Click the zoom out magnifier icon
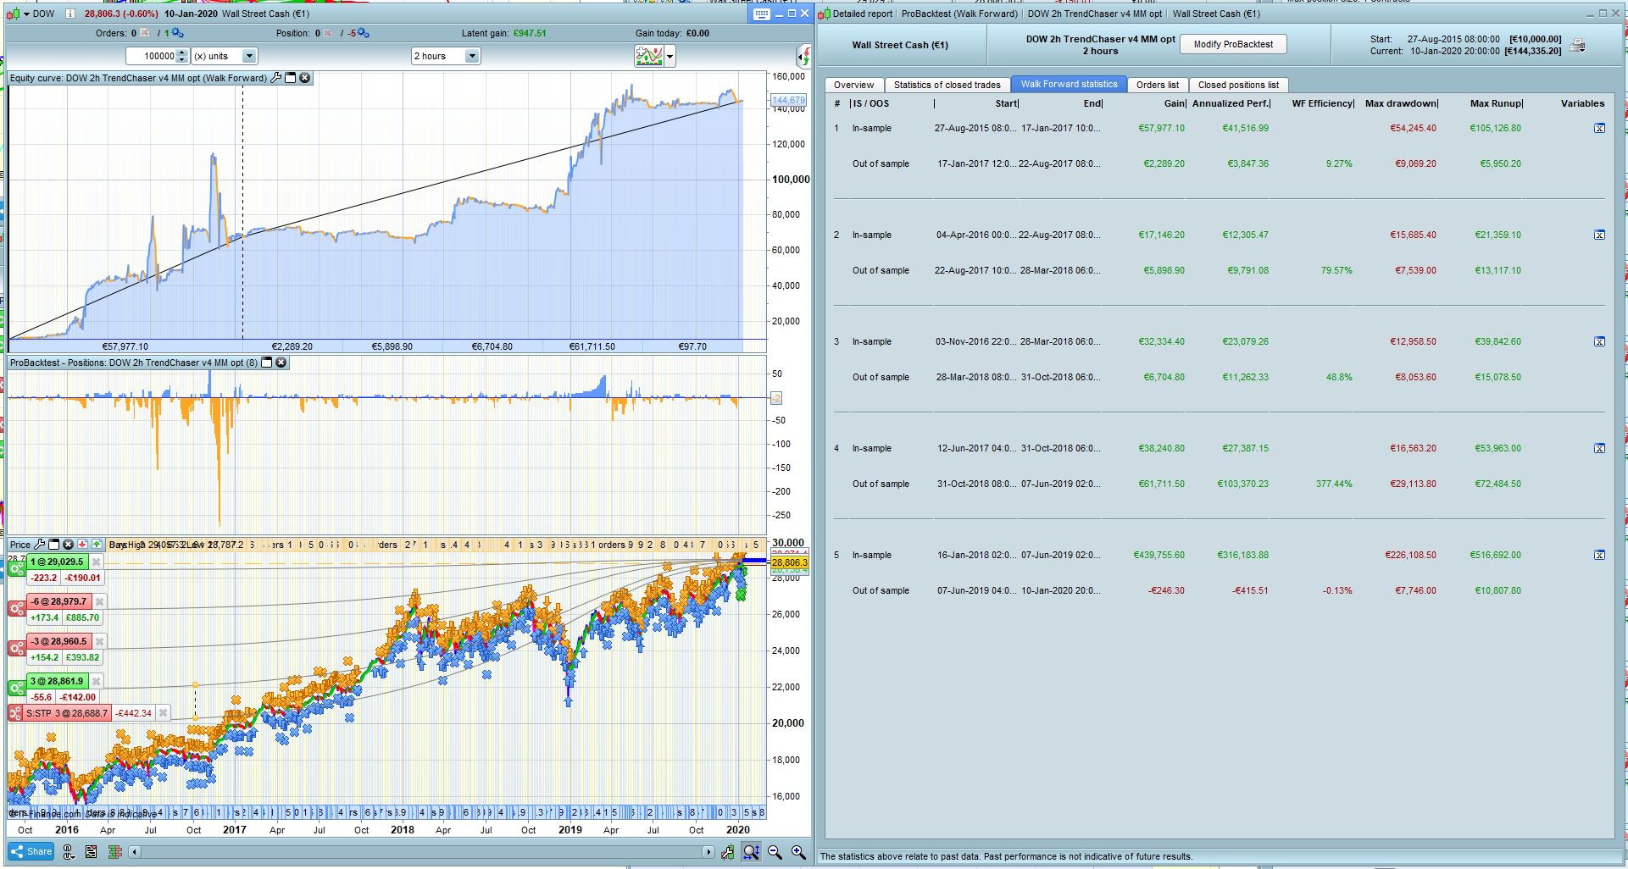 775,852
